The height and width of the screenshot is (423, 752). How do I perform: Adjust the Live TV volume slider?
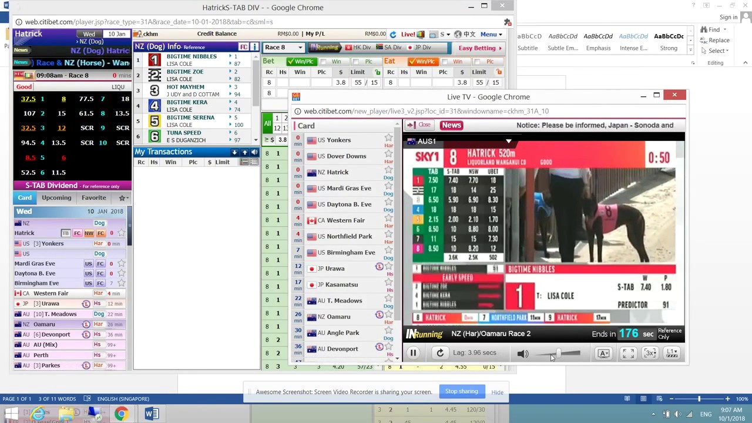(558, 353)
